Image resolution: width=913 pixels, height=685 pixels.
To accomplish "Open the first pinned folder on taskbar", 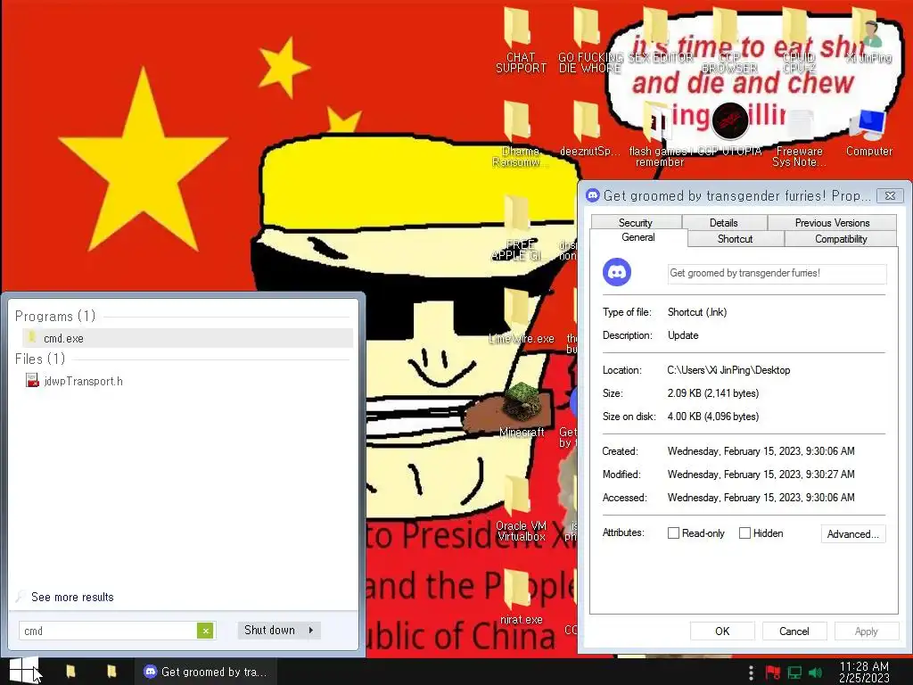I will [x=70, y=672].
